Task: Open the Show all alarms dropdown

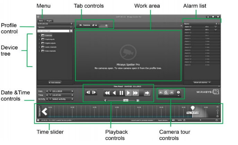Action: coord(202,82)
